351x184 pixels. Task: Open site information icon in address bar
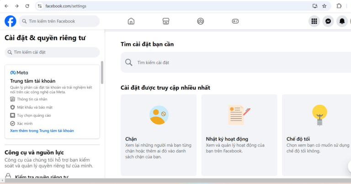coord(40,6)
